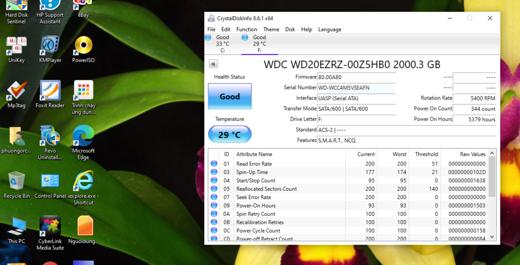The width and height of the screenshot is (520, 265).
Task: Go to previous disk arrow button
Action: click(213, 64)
